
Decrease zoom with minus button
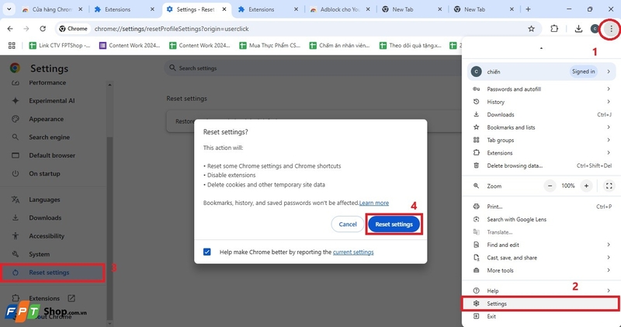click(x=550, y=186)
